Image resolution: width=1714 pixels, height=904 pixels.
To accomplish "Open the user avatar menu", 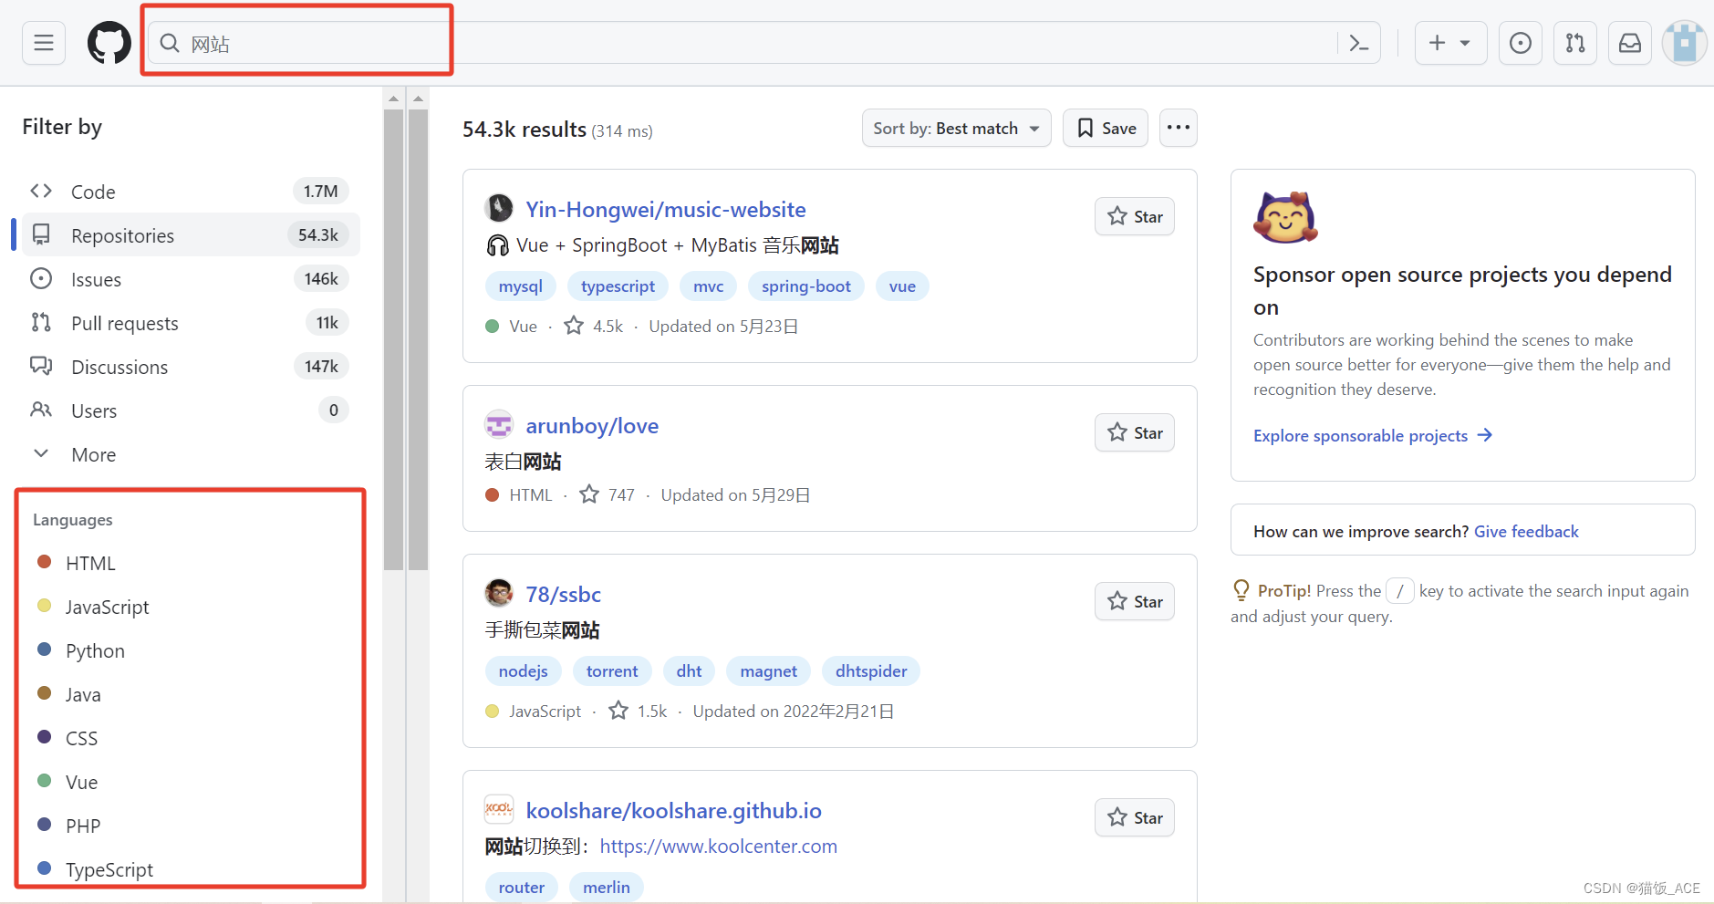I will (1684, 43).
